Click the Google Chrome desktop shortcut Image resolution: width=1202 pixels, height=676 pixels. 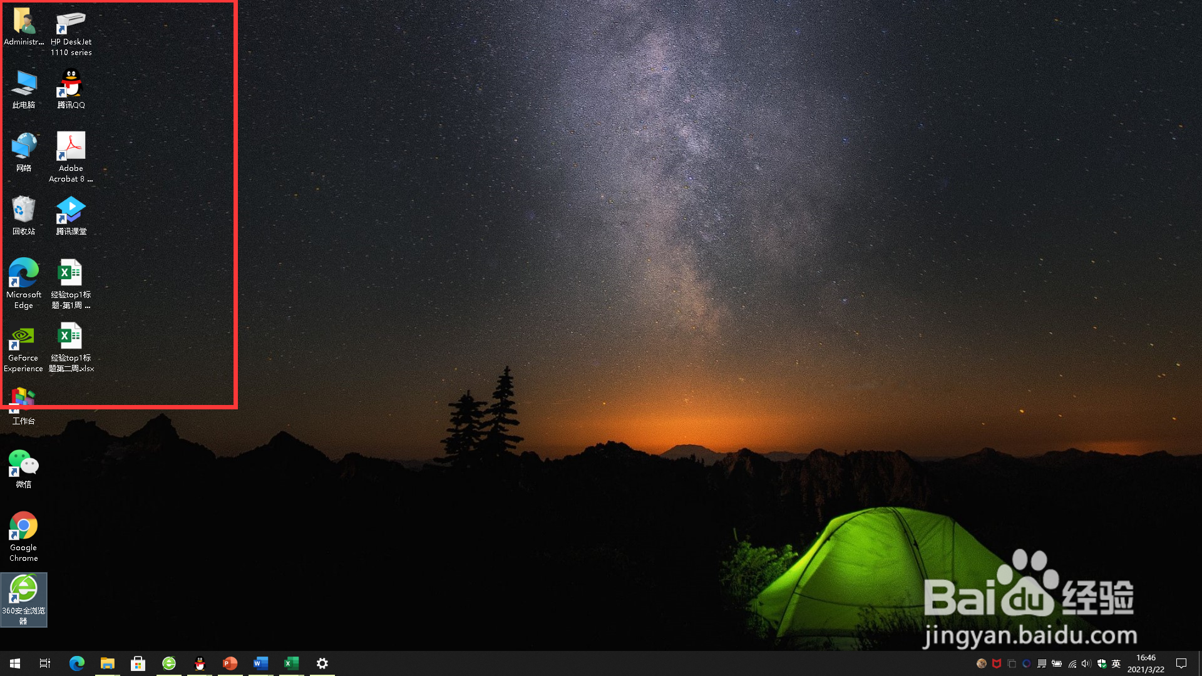pyautogui.click(x=23, y=533)
